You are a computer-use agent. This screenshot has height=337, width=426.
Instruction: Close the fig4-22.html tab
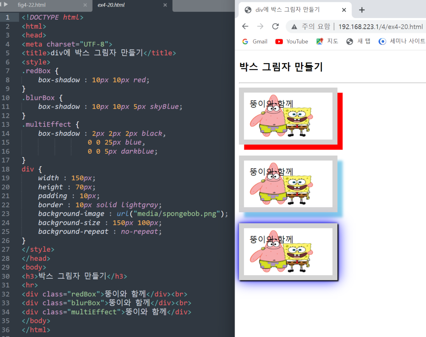click(x=85, y=5)
